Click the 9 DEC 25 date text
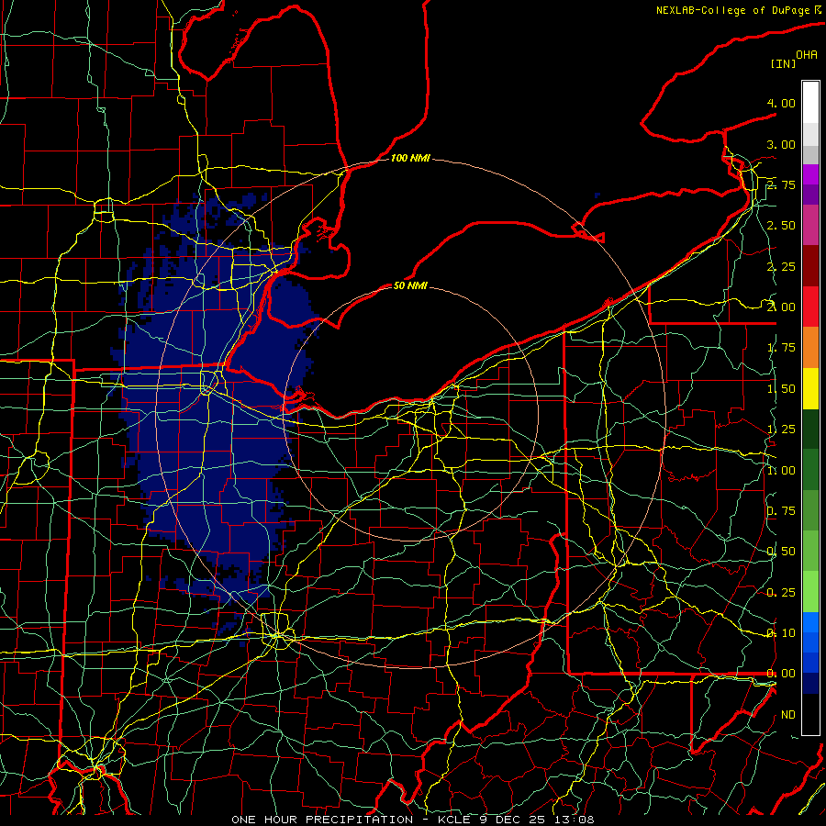The image size is (826, 826). pyautogui.click(x=512, y=820)
